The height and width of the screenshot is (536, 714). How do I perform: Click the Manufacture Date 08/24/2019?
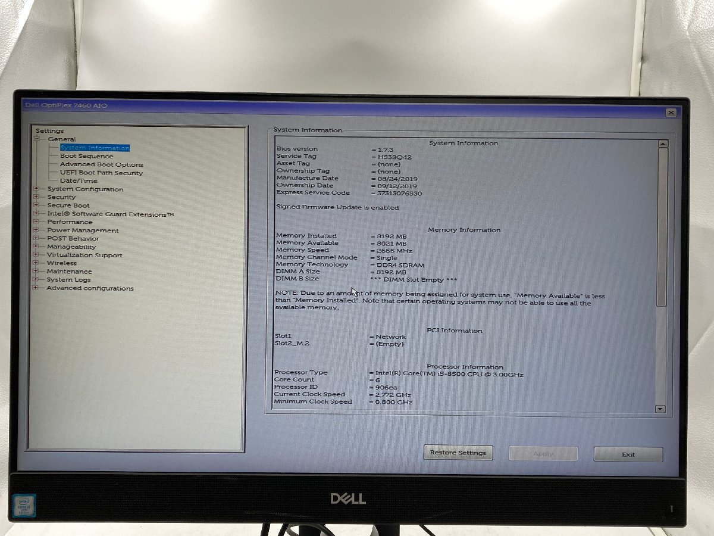point(397,179)
